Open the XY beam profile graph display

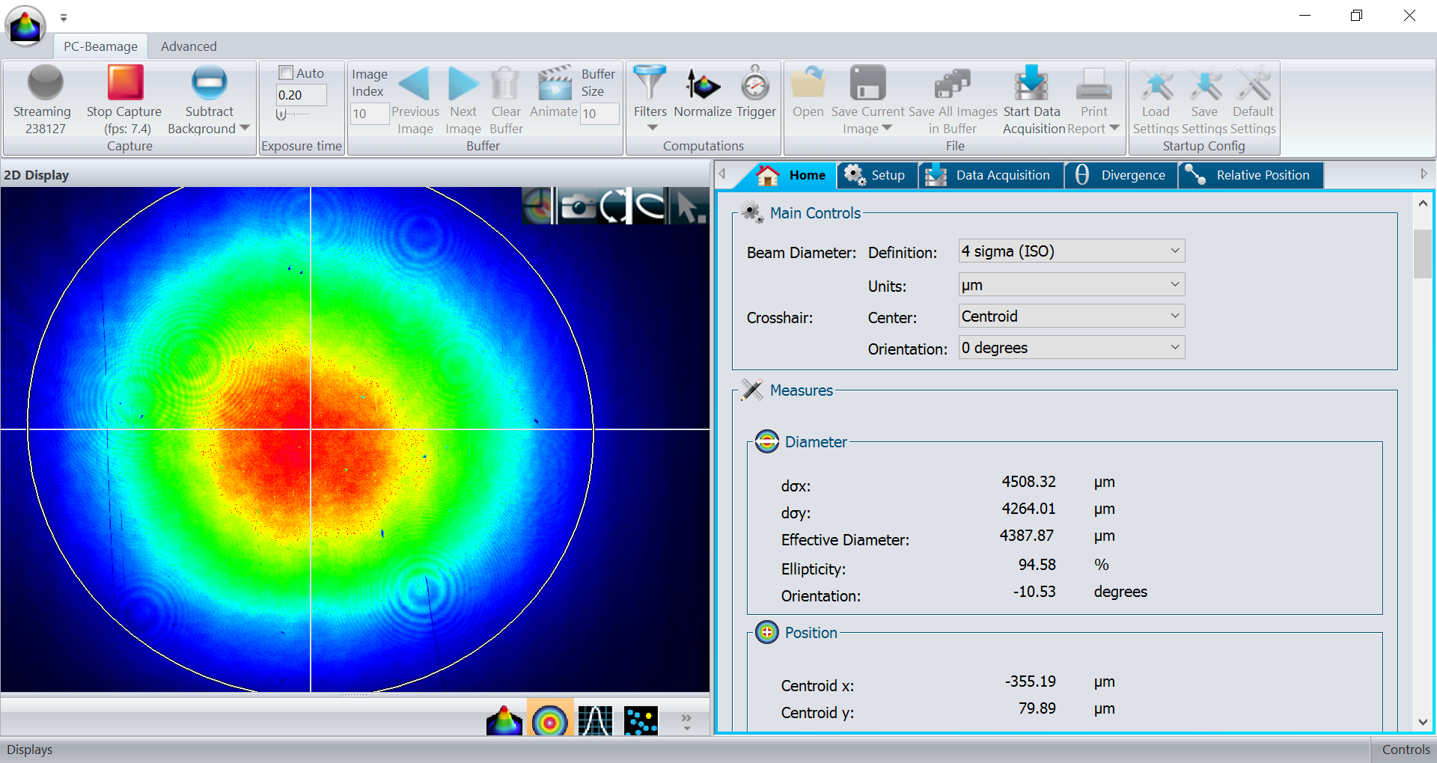(x=595, y=721)
